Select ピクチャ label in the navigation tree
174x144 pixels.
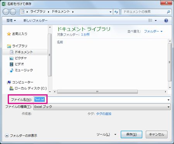21,58
